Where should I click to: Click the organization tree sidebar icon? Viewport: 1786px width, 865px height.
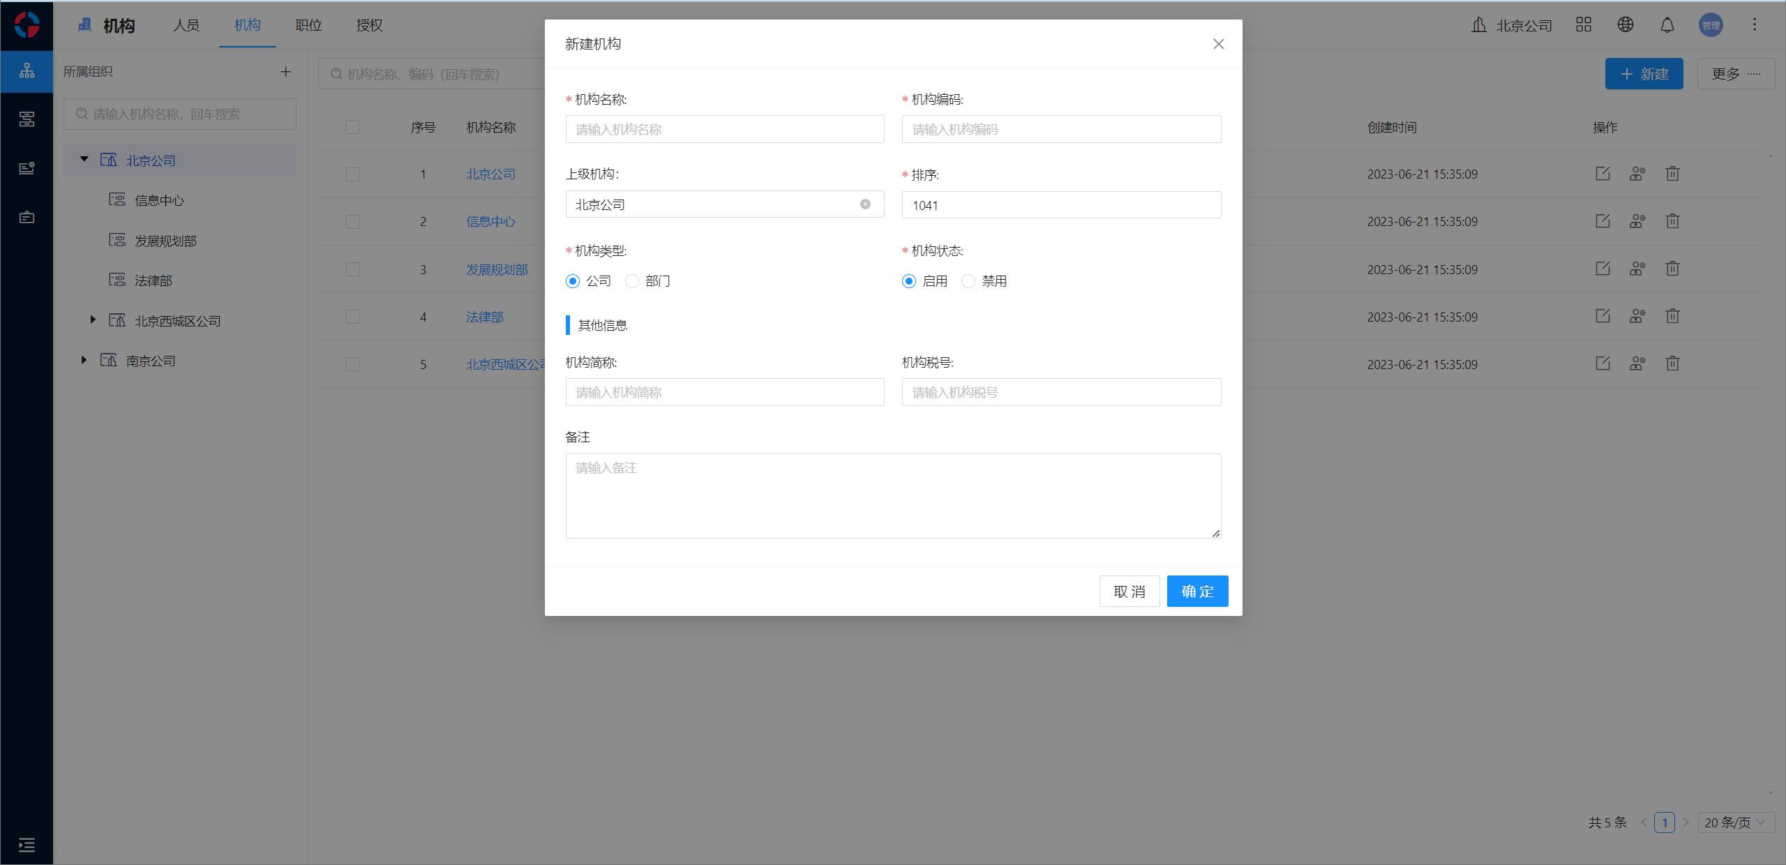pyautogui.click(x=27, y=71)
